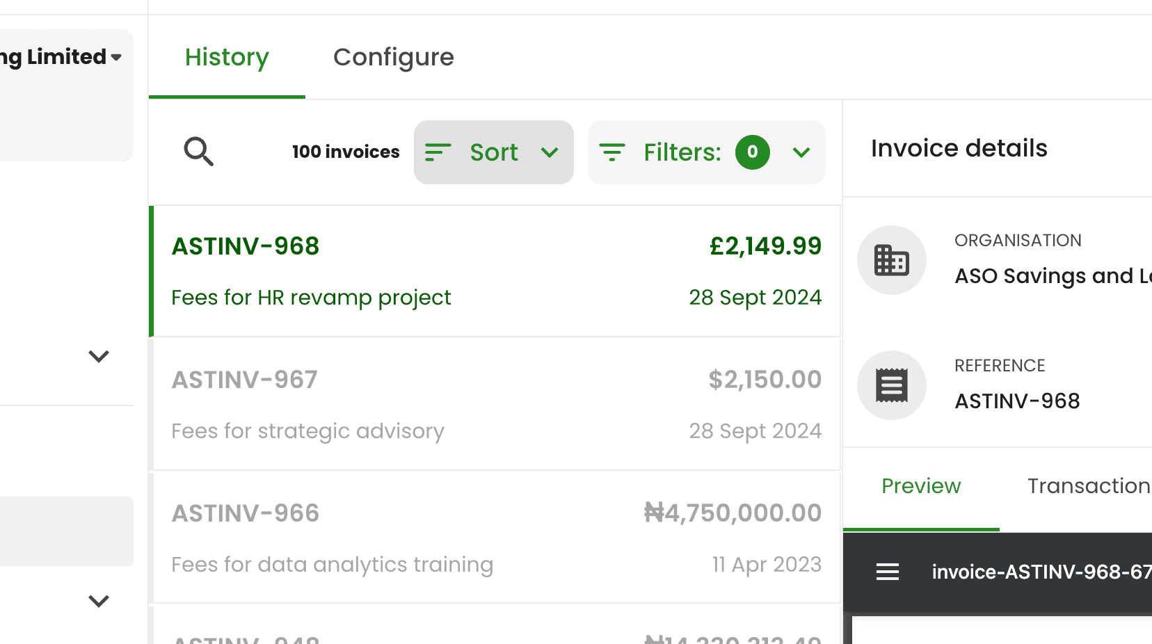Switch to the Configure tab
This screenshot has height=644, width=1152.
tap(394, 57)
